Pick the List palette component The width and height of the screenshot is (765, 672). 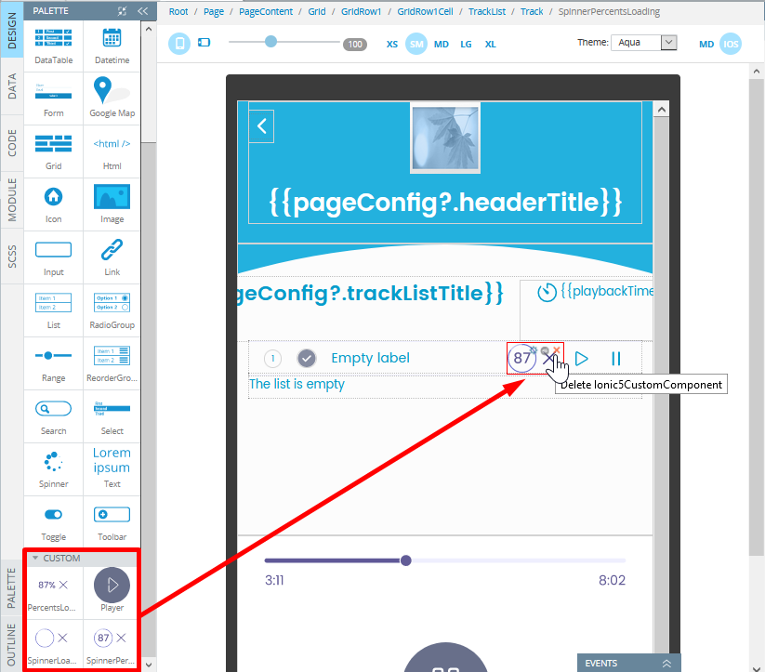[x=53, y=310]
